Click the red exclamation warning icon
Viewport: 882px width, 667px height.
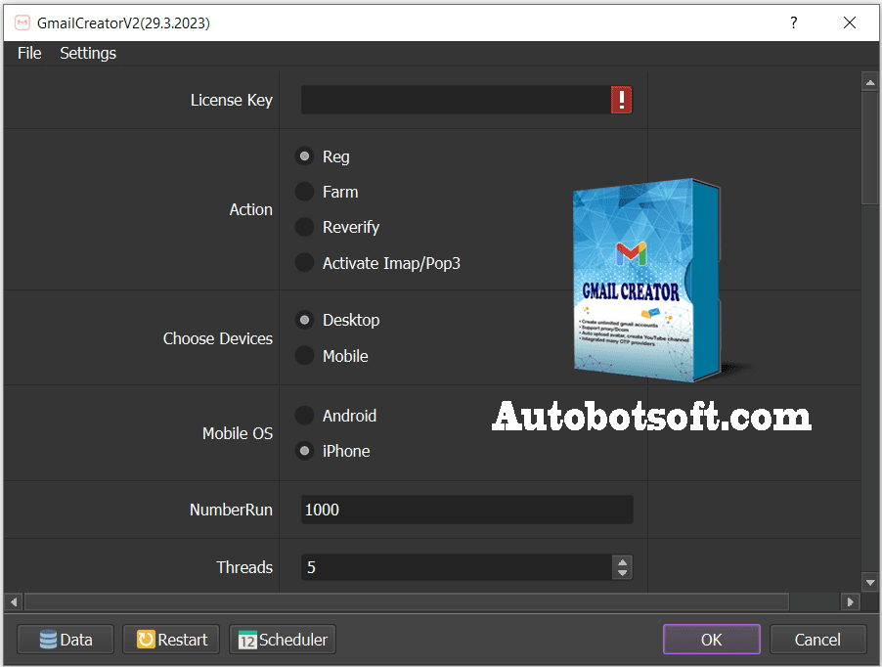(621, 100)
